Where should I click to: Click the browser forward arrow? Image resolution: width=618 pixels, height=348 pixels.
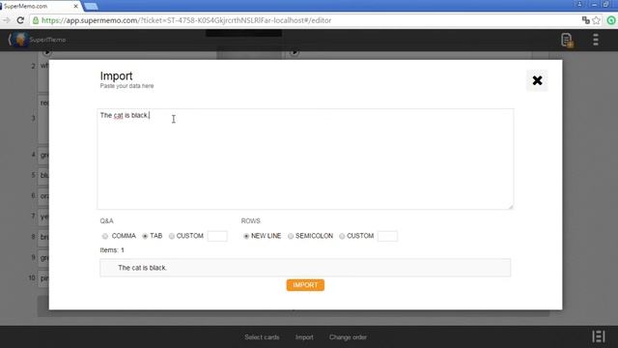point(6,20)
